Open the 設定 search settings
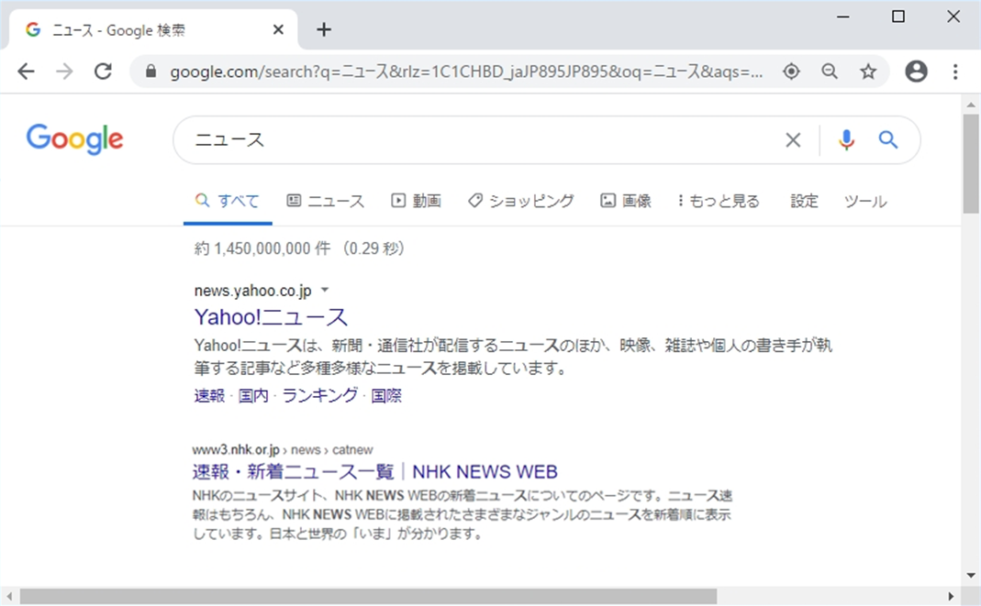The width and height of the screenshot is (981, 606). (x=804, y=201)
